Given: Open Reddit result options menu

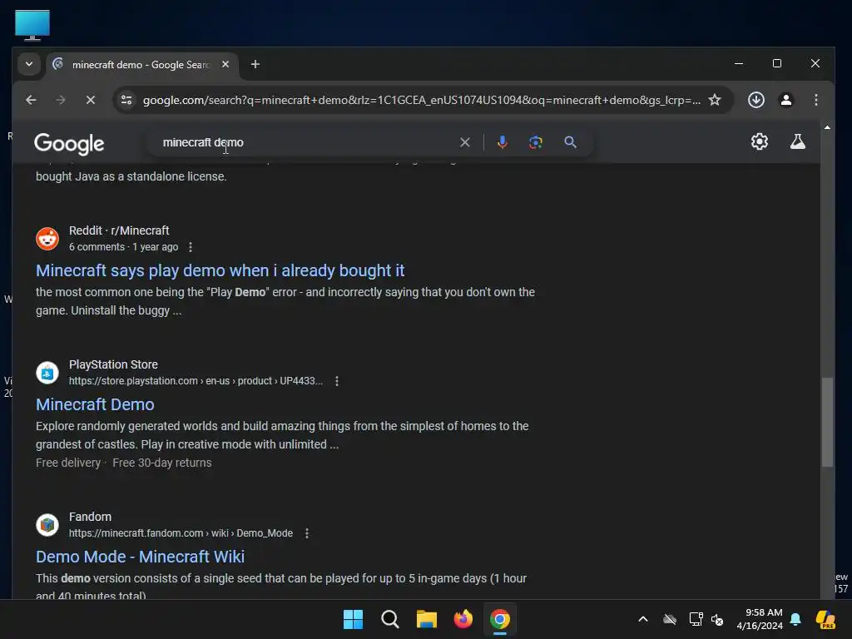Looking at the screenshot, I should click(191, 247).
